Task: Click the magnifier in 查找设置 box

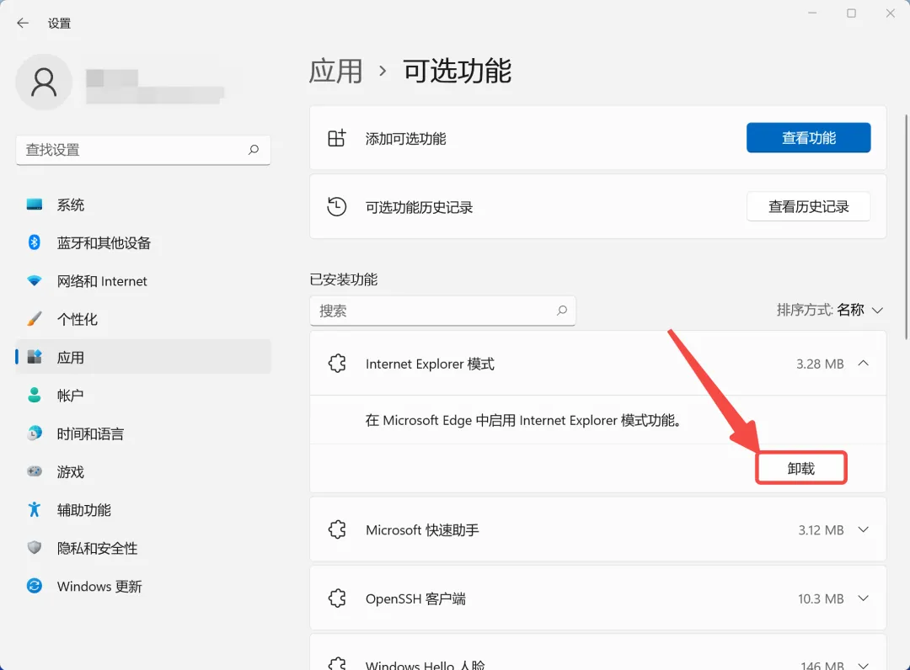Action: 254,150
